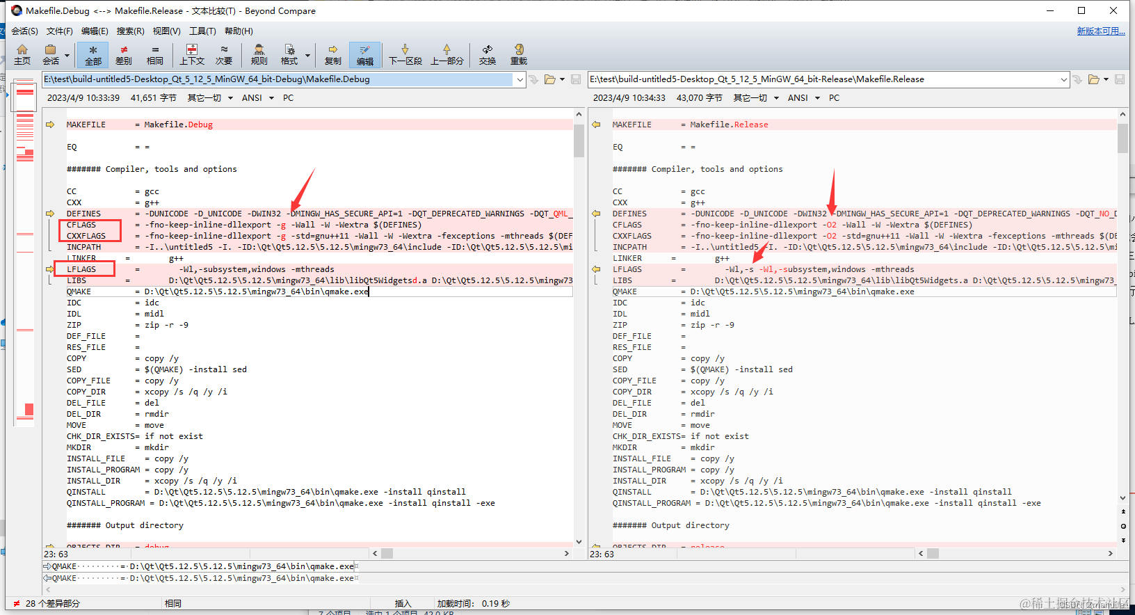
Task: Open the 会话(S) menu
Action: click(24, 31)
